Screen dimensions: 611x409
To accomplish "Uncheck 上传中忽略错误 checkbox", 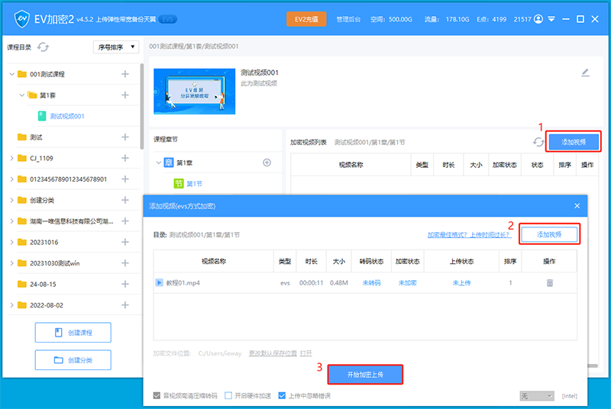I will click(x=282, y=396).
